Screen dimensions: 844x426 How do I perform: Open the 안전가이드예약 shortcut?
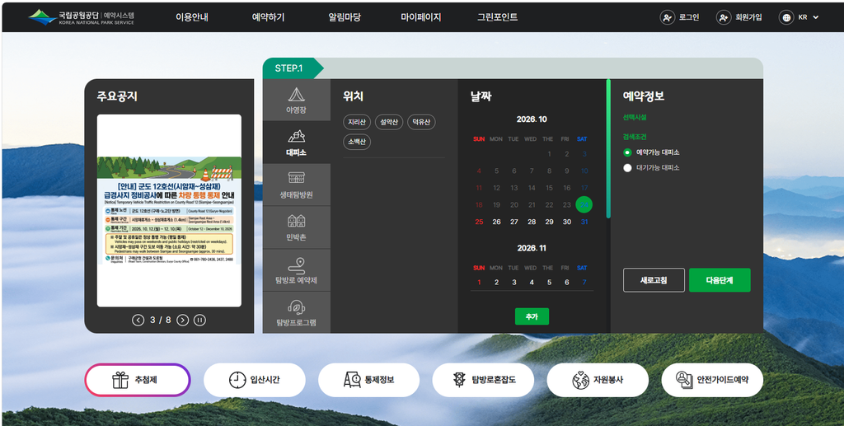pyautogui.click(x=712, y=380)
